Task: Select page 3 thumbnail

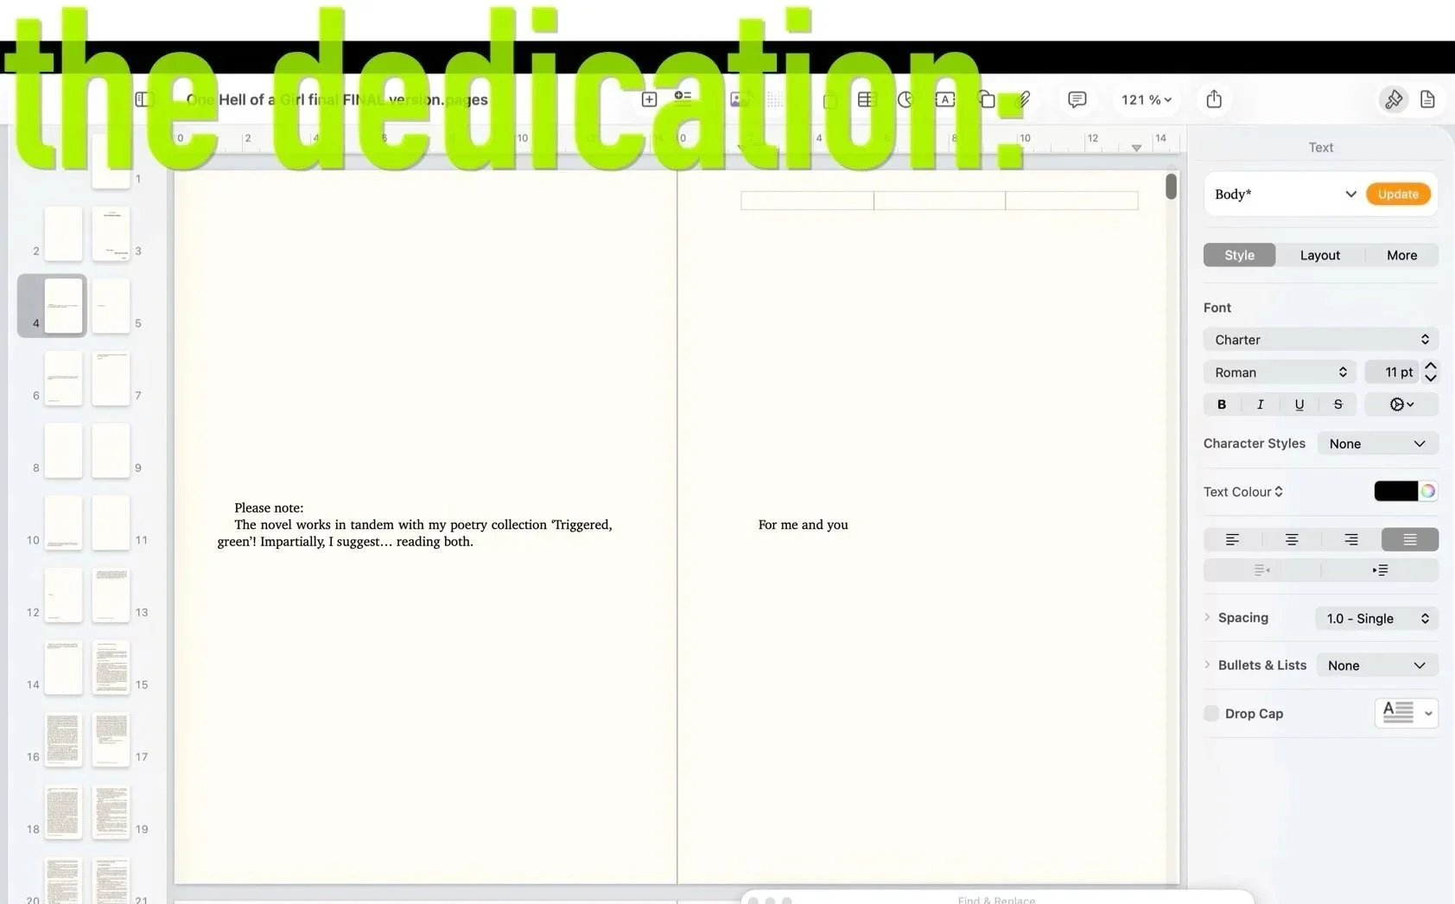Action: 111,233
